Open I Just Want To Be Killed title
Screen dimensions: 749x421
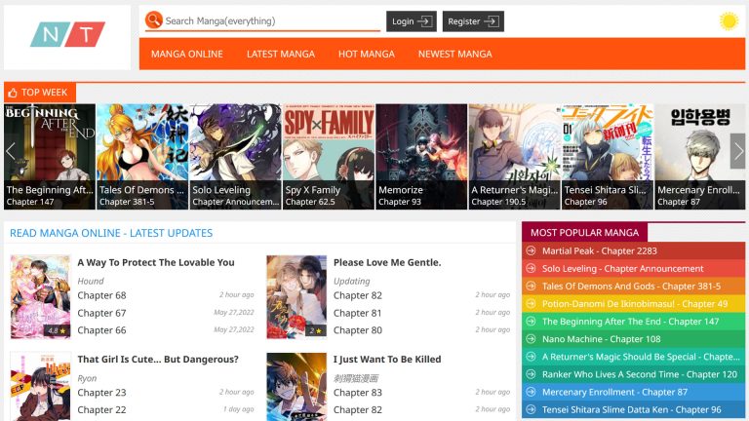click(x=387, y=360)
